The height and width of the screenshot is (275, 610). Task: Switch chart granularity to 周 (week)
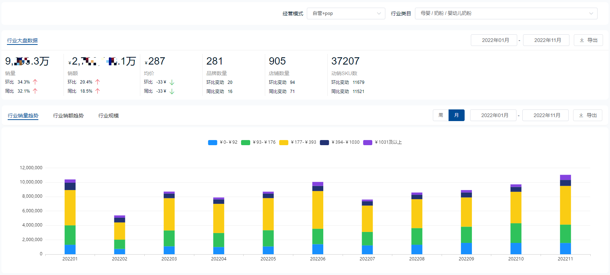pos(441,115)
